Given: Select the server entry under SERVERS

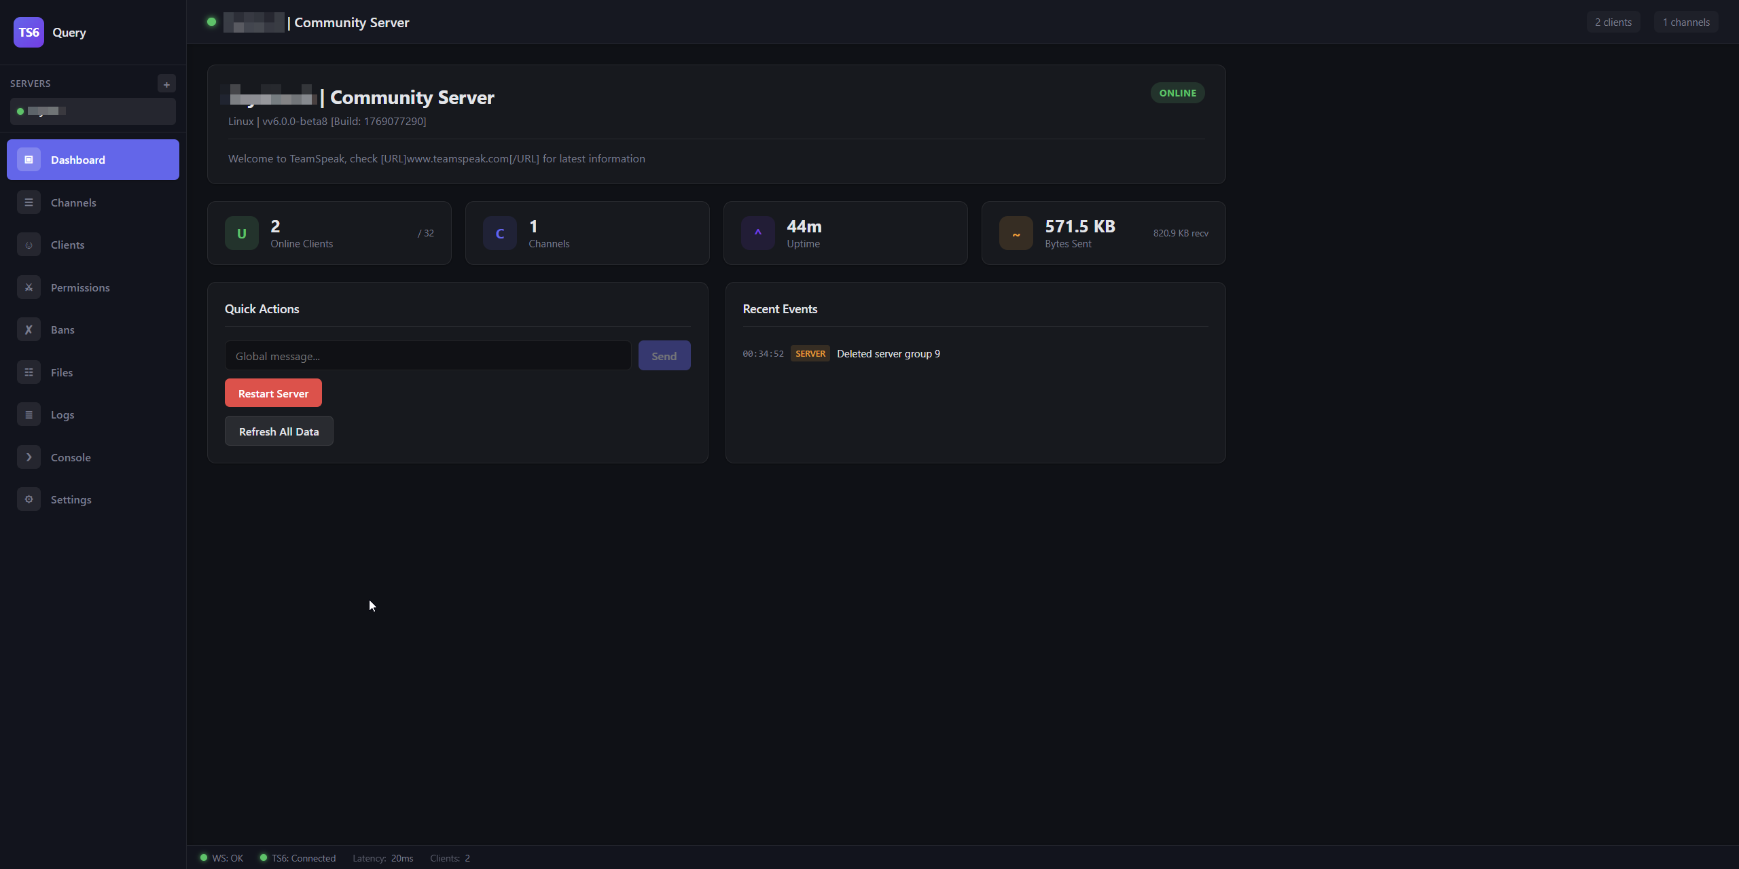Looking at the screenshot, I should pyautogui.click(x=93, y=111).
